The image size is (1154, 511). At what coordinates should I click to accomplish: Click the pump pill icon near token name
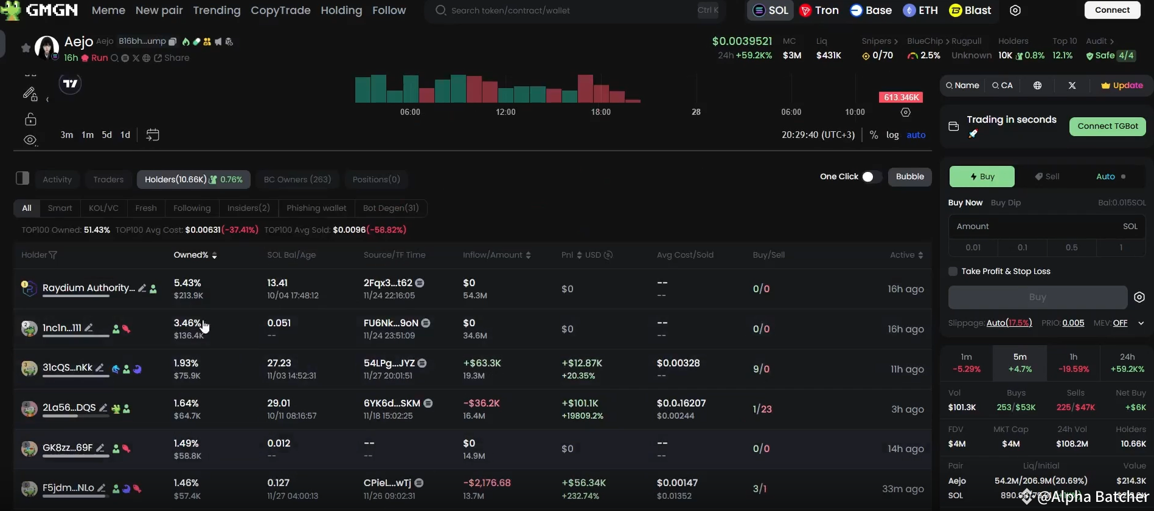click(196, 41)
